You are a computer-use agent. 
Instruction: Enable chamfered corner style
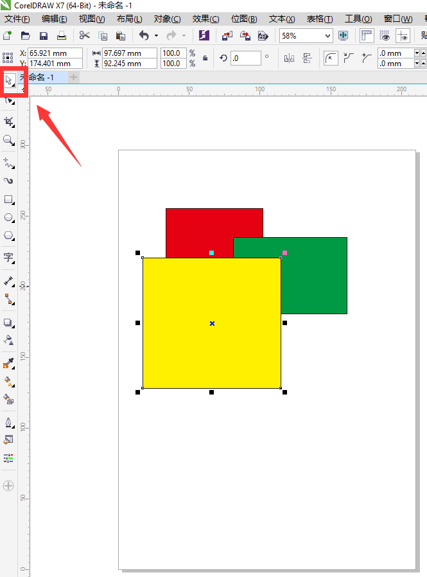pos(366,58)
